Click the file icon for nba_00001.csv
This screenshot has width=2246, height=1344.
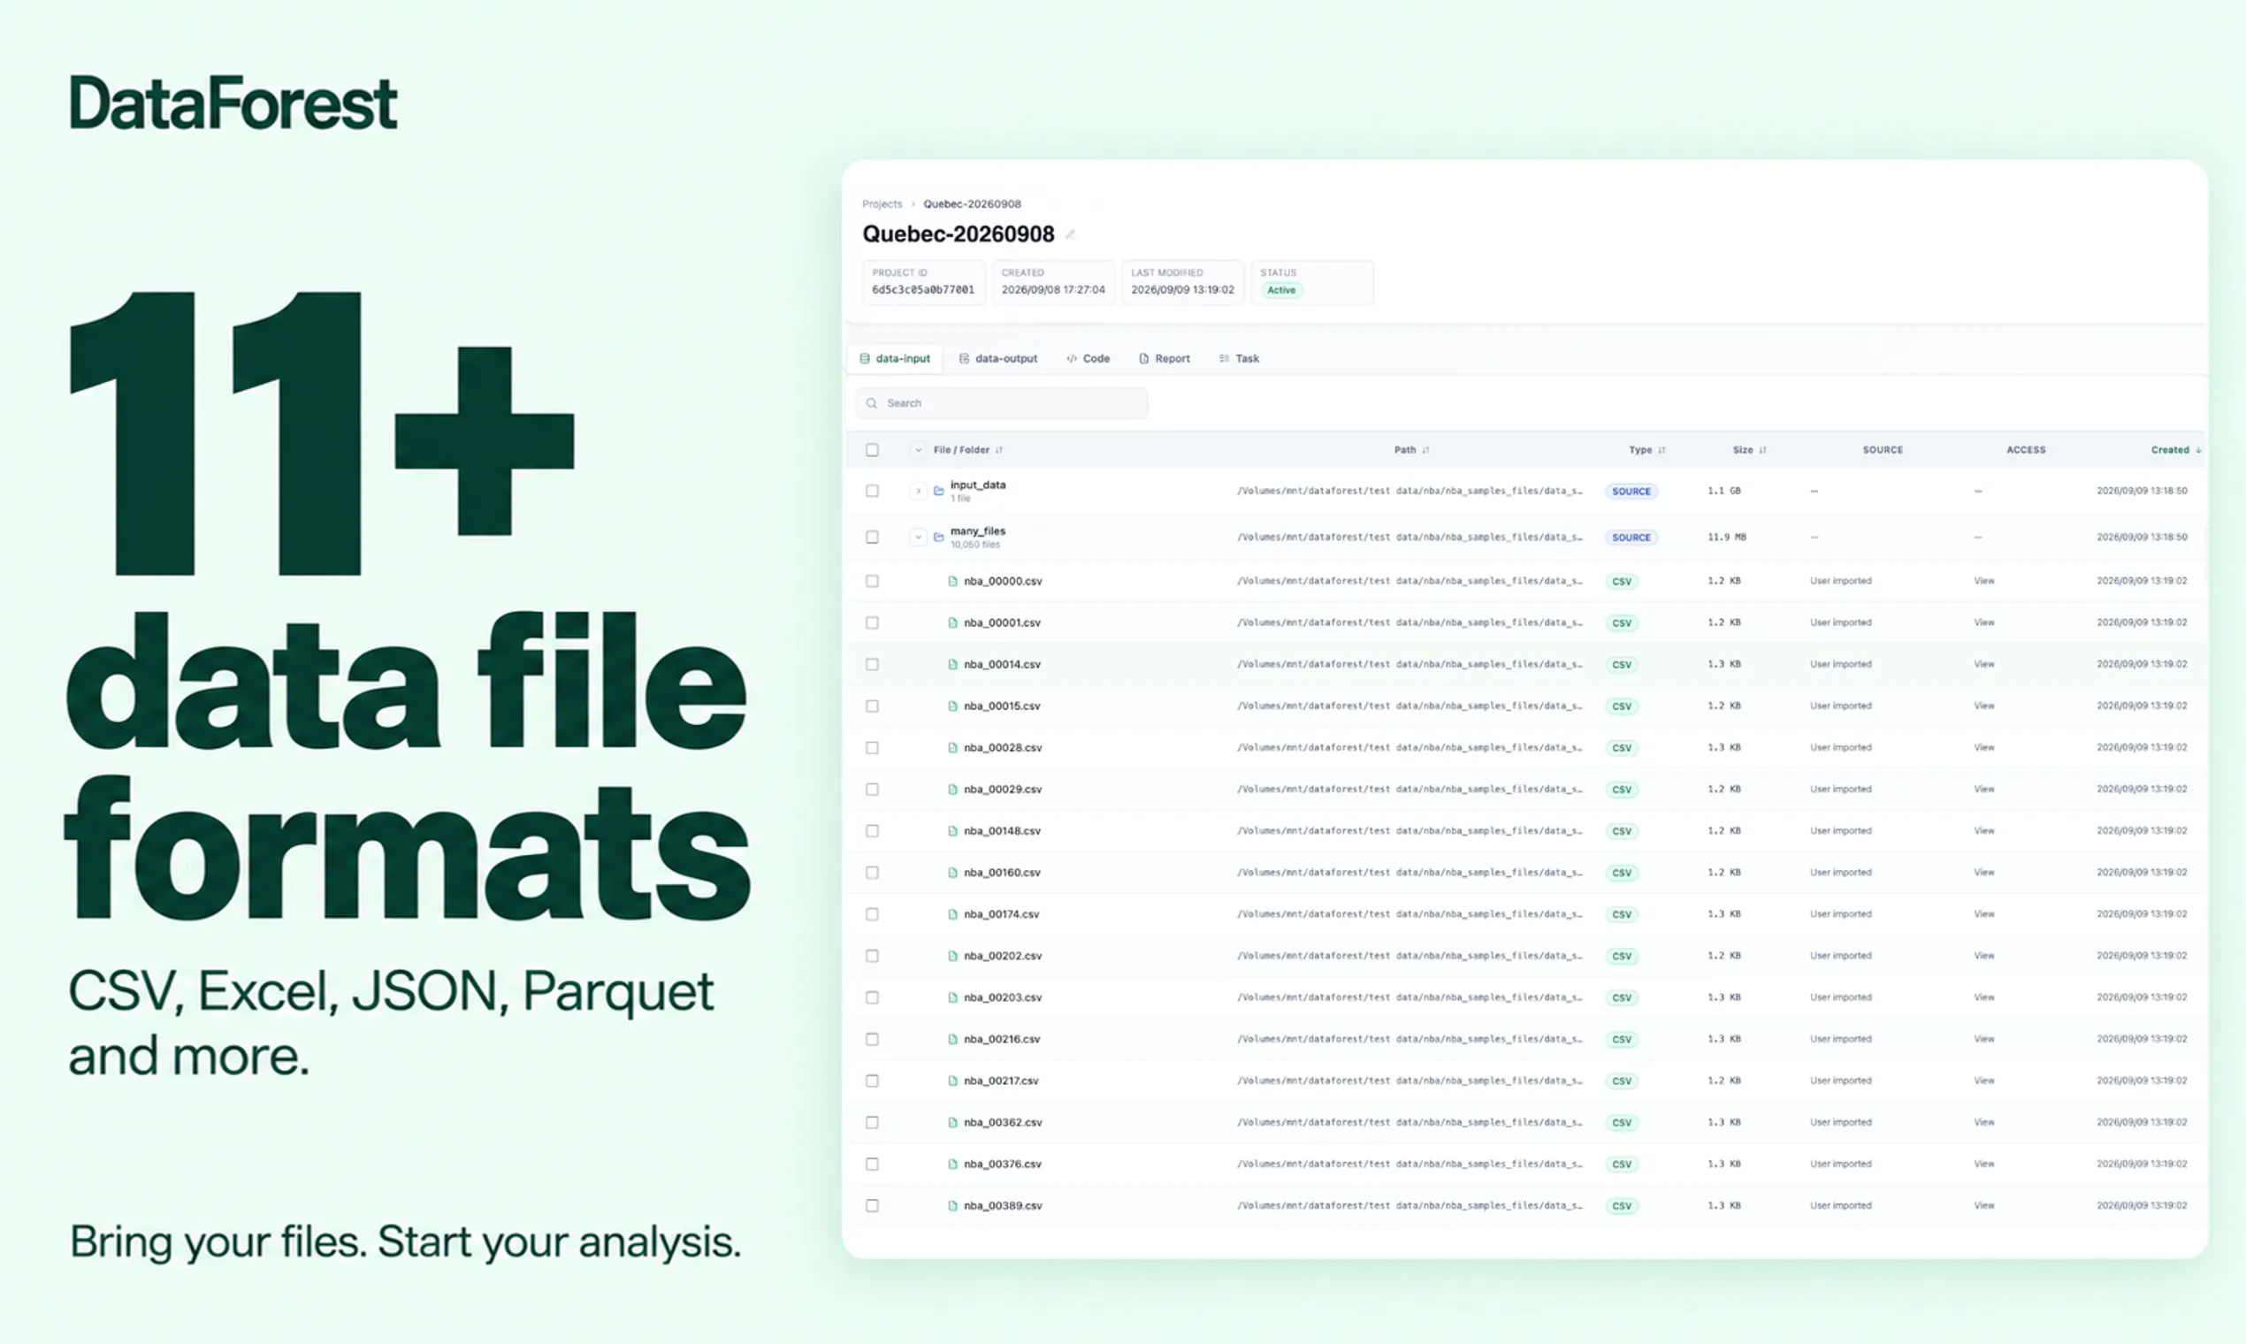point(952,623)
